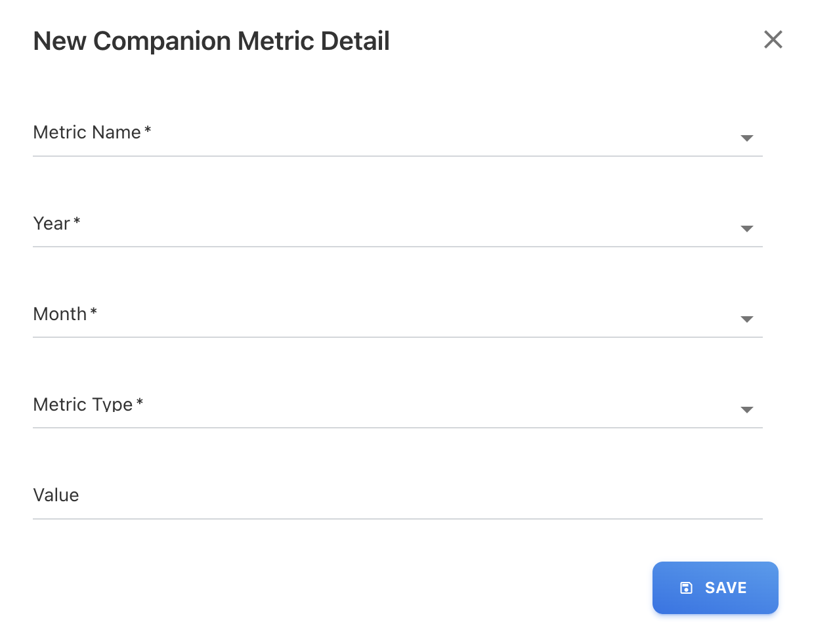Click the "New Companion Metric Detail" heading

coord(211,41)
